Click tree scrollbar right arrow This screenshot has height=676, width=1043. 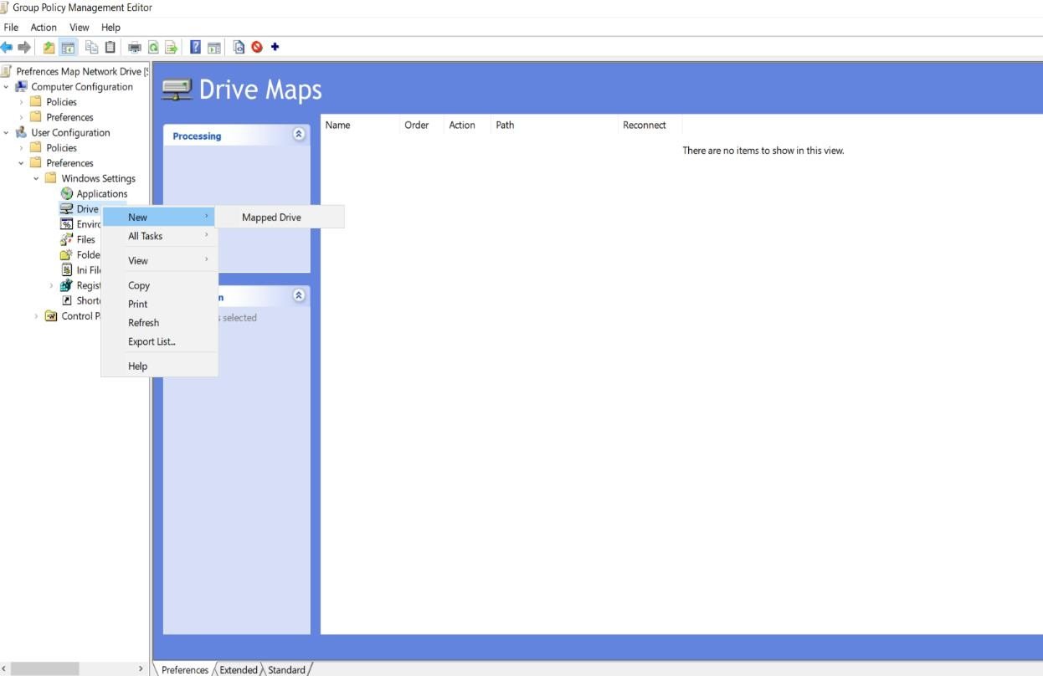(x=141, y=668)
